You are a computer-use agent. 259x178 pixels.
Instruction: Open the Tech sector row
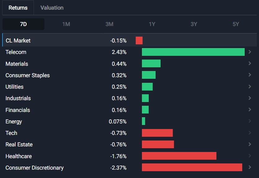click(x=11, y=133)
